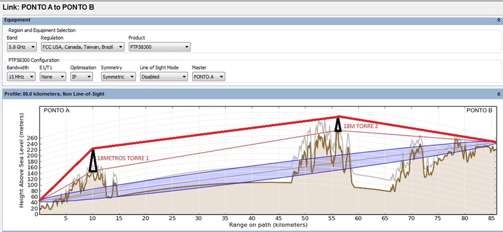The image size is (503, 232).
Task: Collapse the Equipment section chevron
Action: pos(499,20)
